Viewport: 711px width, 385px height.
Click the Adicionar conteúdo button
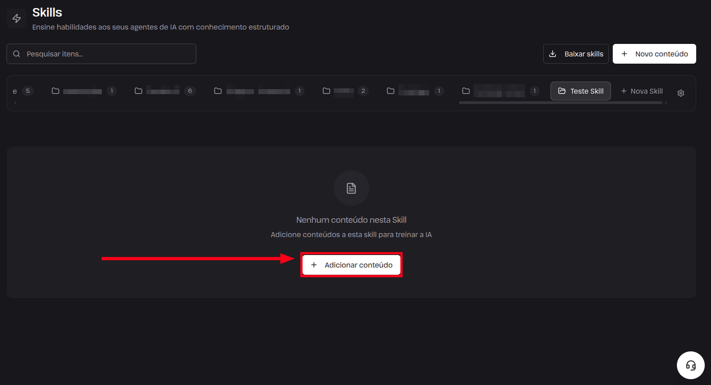point(351,265)
